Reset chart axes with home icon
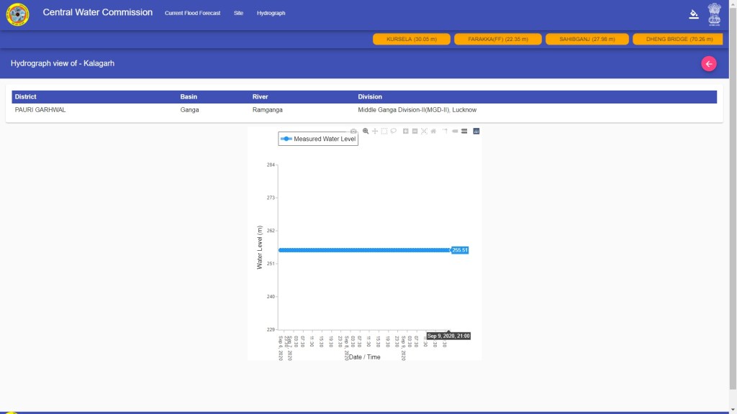 [x=433, y=132]
